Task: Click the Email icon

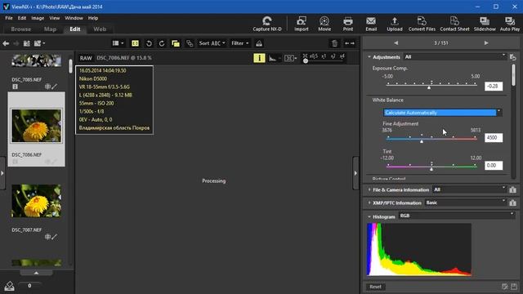Action: coord(371,24)
